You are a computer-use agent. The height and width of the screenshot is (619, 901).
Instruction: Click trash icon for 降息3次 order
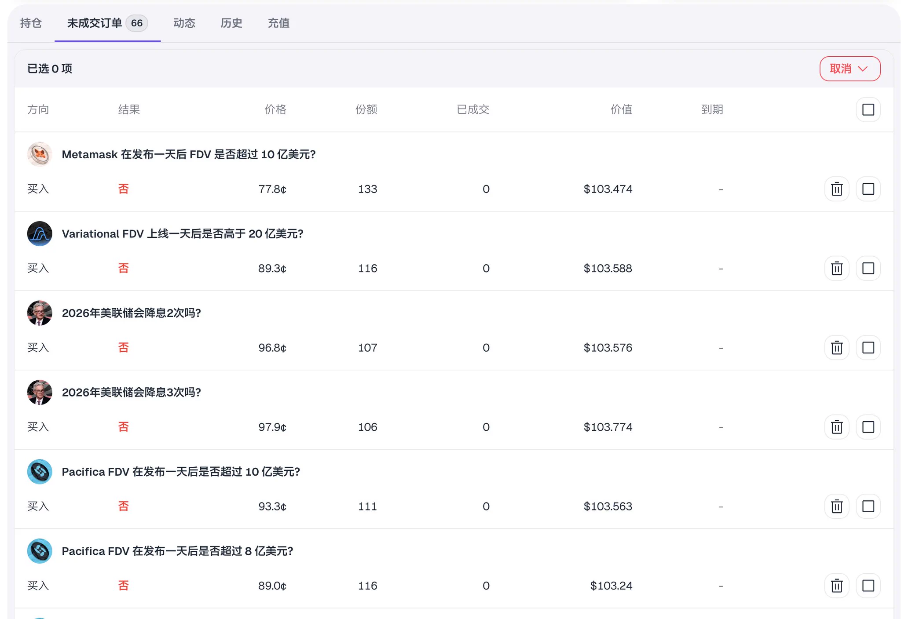(836, 427)
